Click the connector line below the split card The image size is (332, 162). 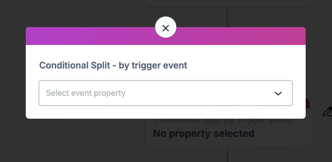coord(227,156)
